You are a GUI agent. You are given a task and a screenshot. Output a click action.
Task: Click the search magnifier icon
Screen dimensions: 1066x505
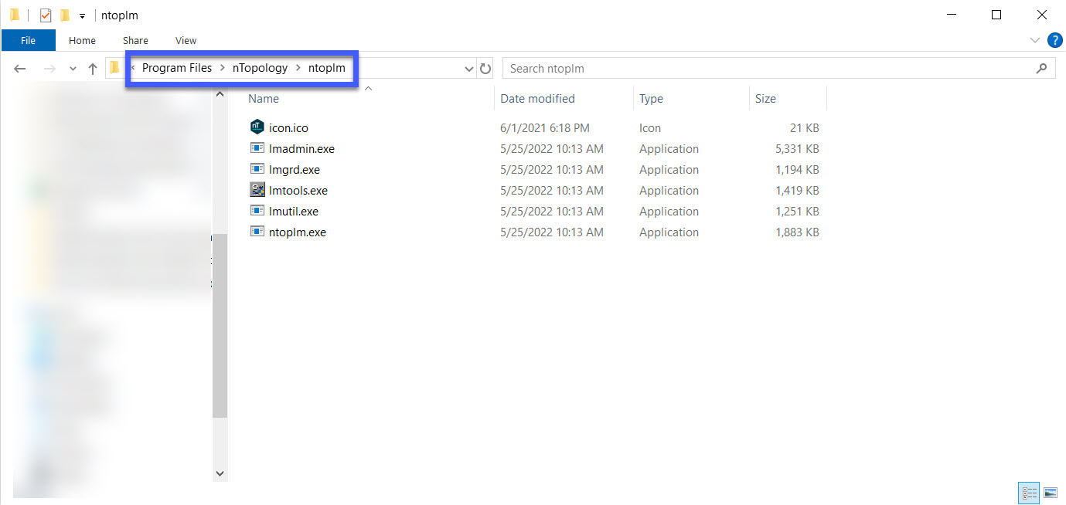tap(1040, 69)
